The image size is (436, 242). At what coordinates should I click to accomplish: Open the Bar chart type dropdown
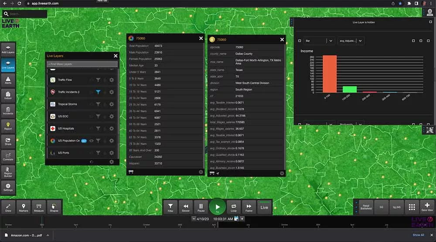point(319,41)
